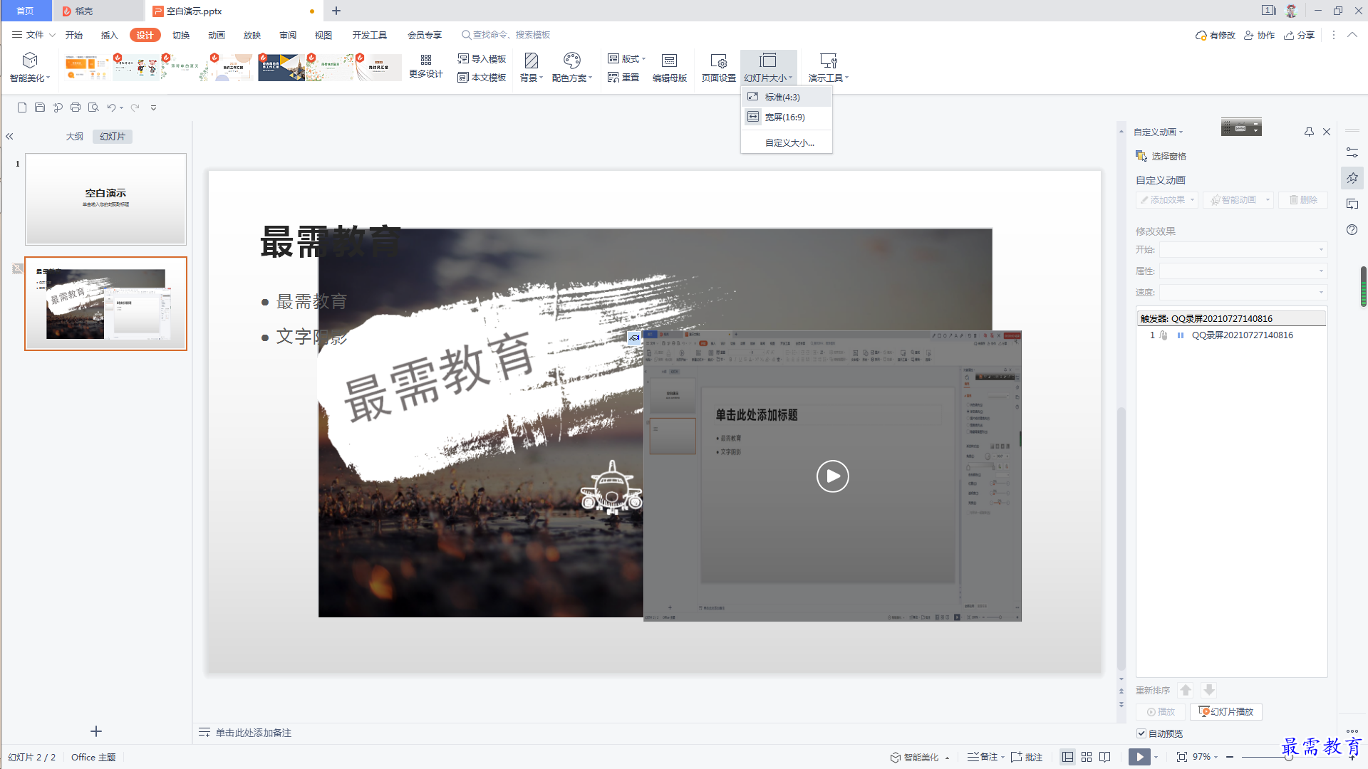This screenshot has width=1368, height=769.
Task: Start slideshow from status bar play button
Action: [1139, 757]
